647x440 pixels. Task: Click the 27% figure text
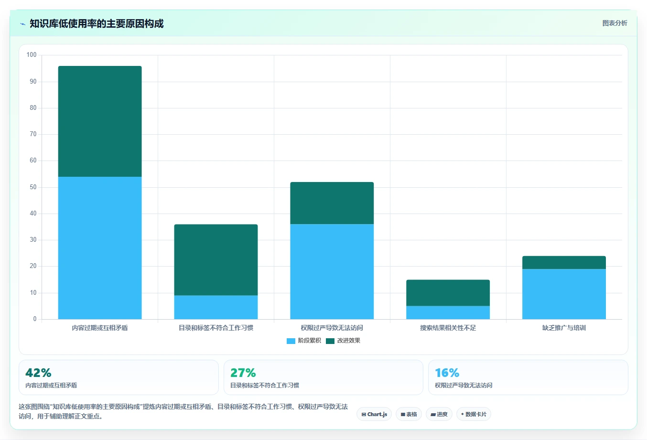(x=243, y=373)
